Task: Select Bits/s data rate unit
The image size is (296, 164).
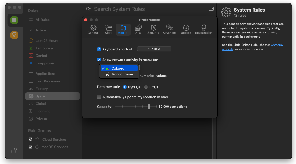Action: pyautogui.click(x=146, y=87)
